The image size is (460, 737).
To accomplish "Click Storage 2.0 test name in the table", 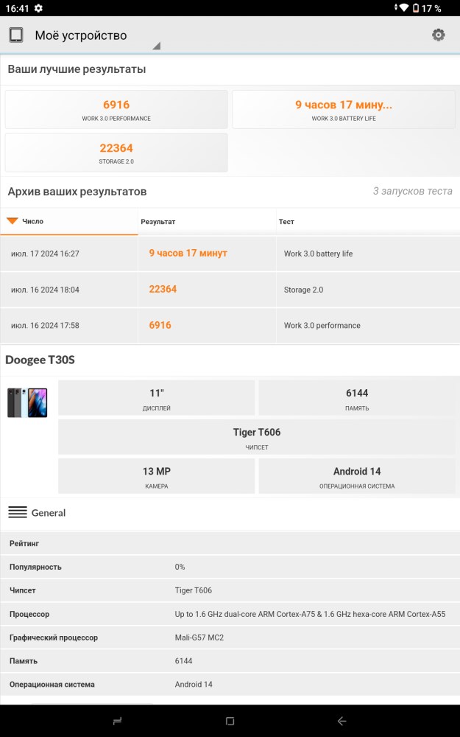I will 303,290.
